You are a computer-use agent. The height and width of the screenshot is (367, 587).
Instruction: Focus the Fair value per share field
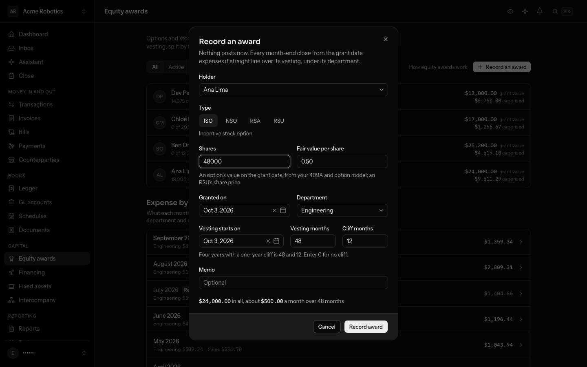tap(342, 161)
